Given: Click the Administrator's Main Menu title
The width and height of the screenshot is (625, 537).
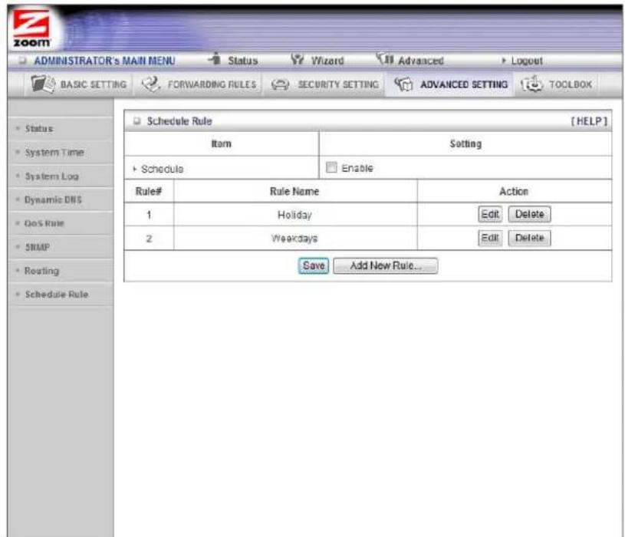Looking at the screenshot, I should pyautogui.click(x=104, y=61).
